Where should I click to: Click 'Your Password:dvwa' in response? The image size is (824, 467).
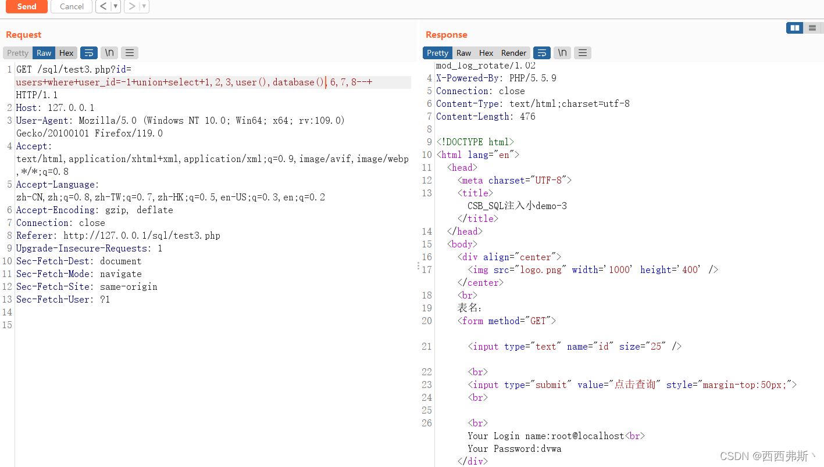[514, 449]
